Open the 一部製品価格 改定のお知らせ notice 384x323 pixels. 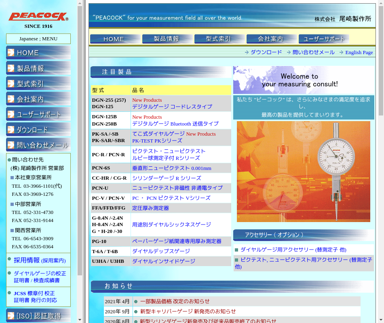[175, 301]
